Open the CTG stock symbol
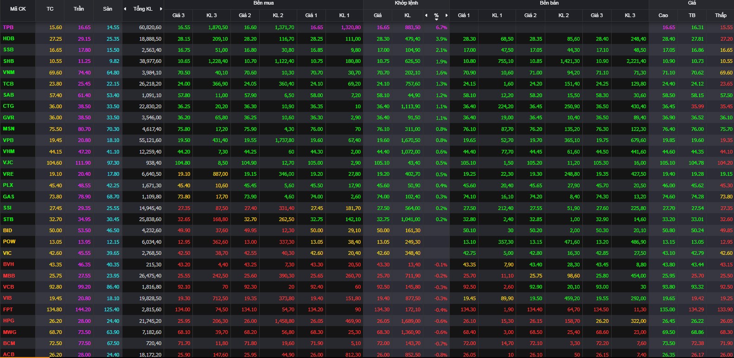This screenshot has width=734, height=358. click(x=8, y=106)
